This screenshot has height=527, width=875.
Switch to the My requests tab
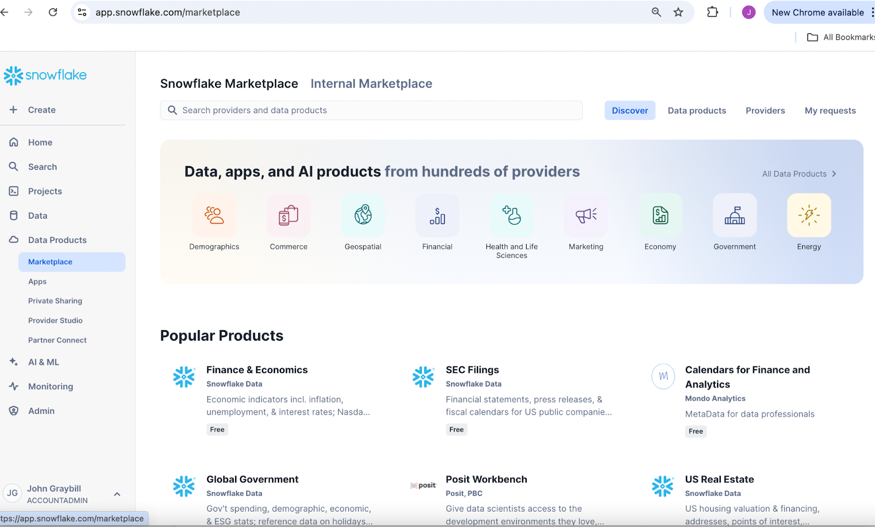point(830,110)
